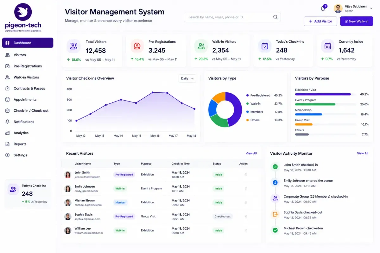The image size is (380, 253).
Task: Click the Total Visitors people icon
Action: pos(74,46)
